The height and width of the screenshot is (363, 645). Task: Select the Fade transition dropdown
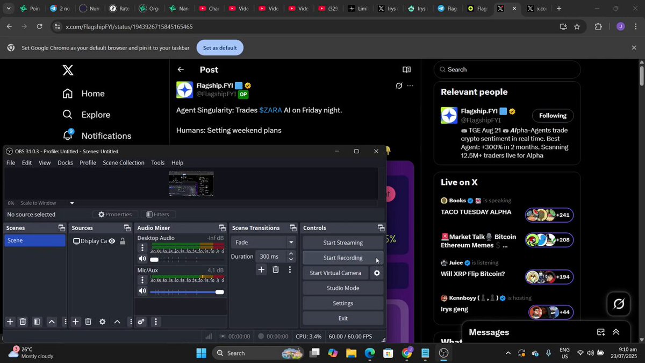[263, 243]
